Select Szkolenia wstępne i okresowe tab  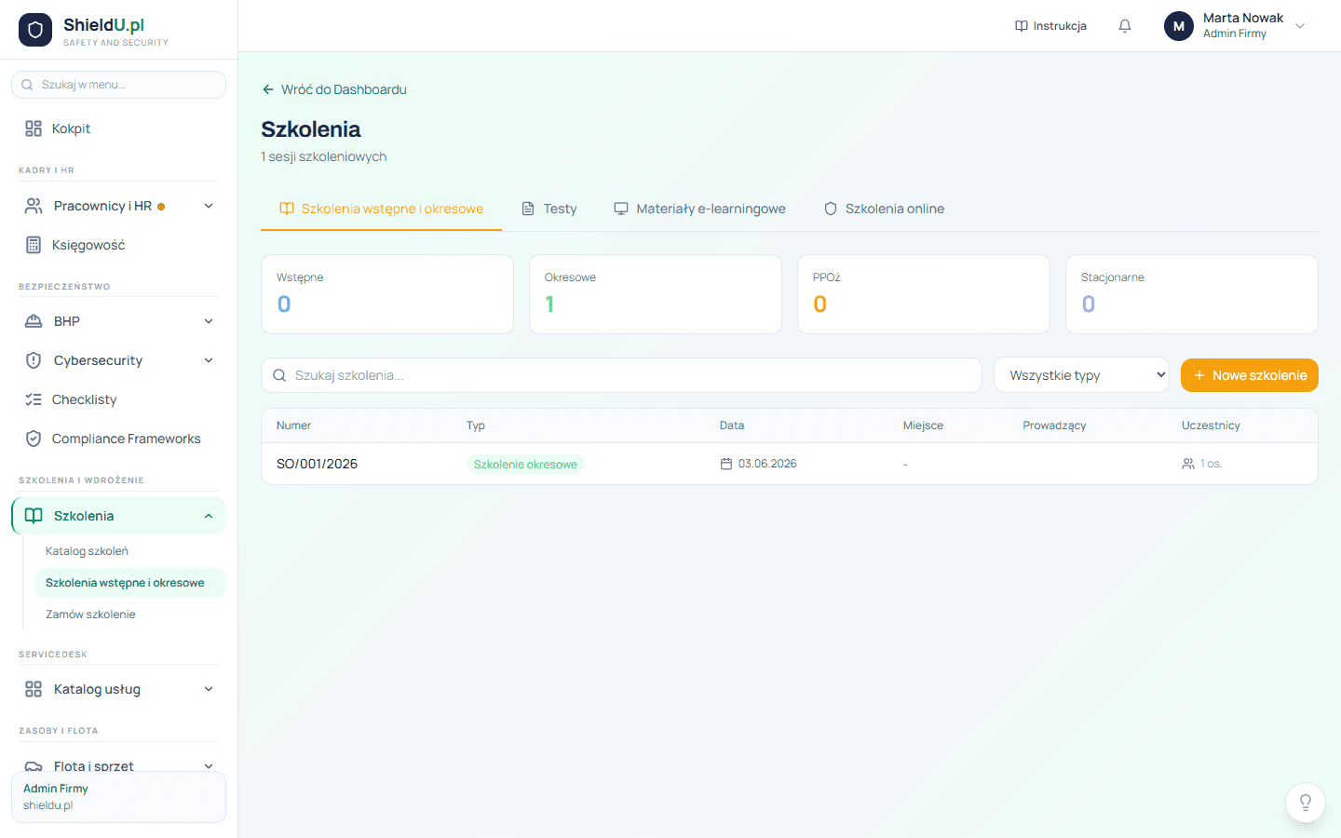(381, 209)
